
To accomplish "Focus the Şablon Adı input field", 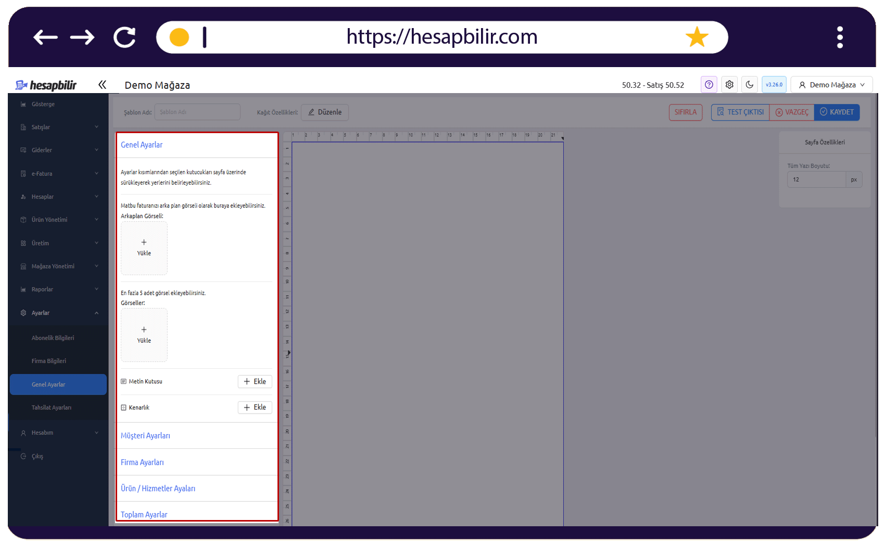I will [x=197, y=112].
